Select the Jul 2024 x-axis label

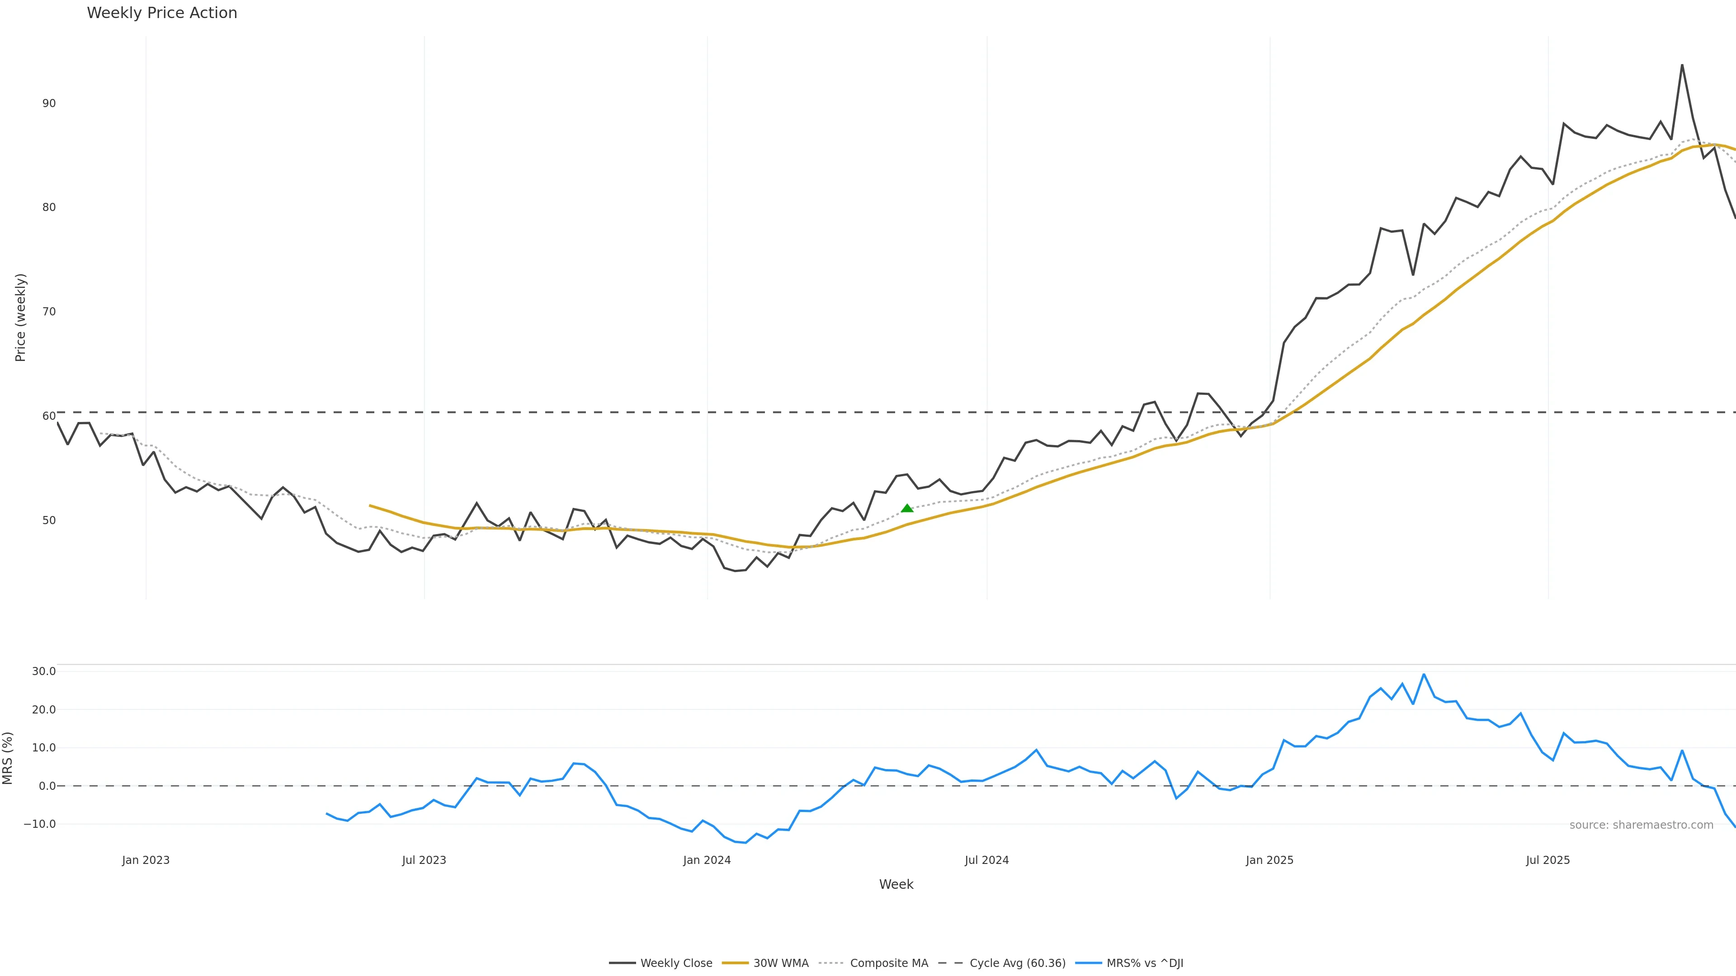(986, 860)
